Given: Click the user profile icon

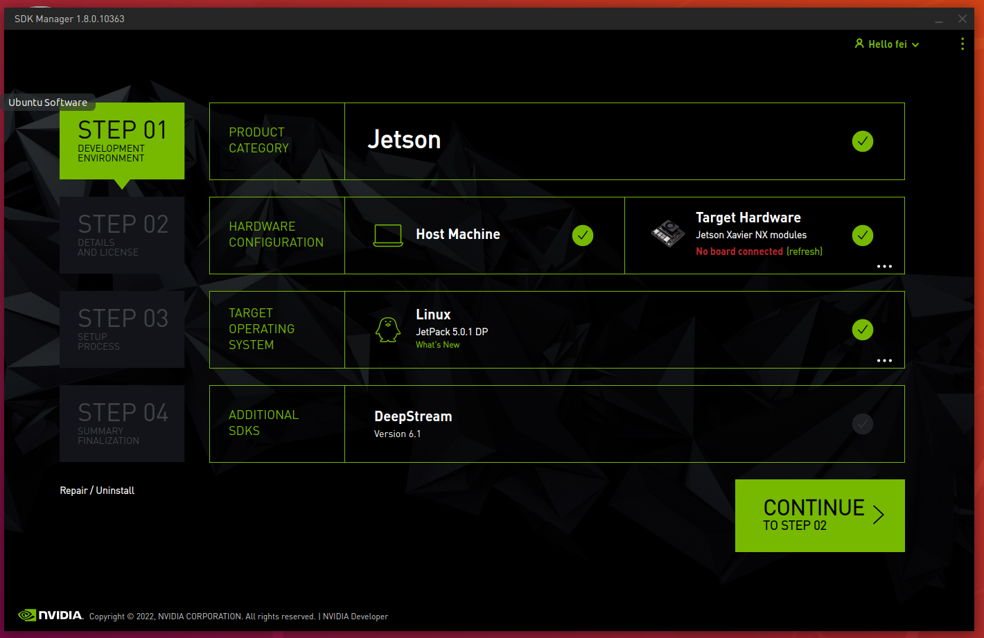Looking at the screenshot, I should click(859, 44).
